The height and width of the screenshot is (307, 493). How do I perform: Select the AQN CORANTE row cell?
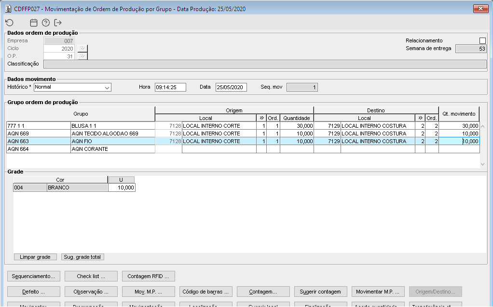[x=113, y=149]
